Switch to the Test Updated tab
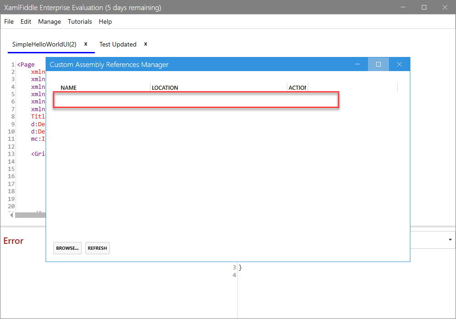Image resolution: width=456 pixels, height=319 pixels. [x=118, y=44]
